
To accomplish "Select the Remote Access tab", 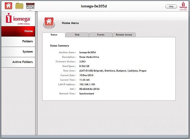I will click(x=124, y=35).
